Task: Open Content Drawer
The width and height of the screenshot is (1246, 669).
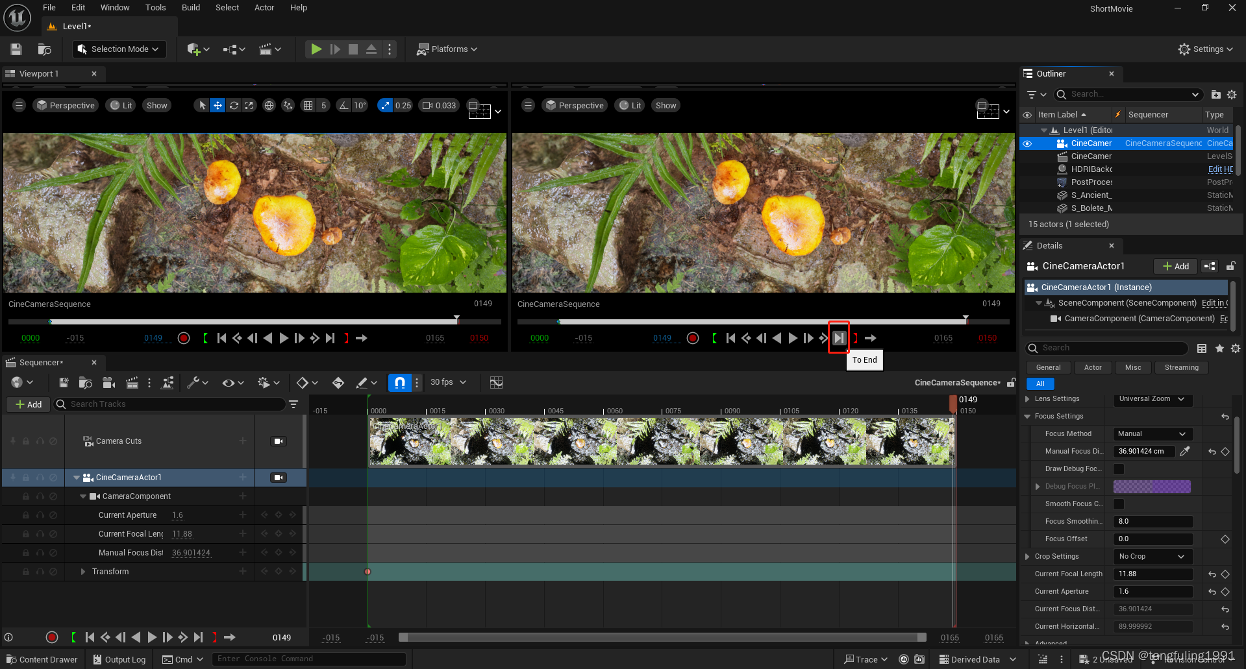Action: [x=43, y=659]
